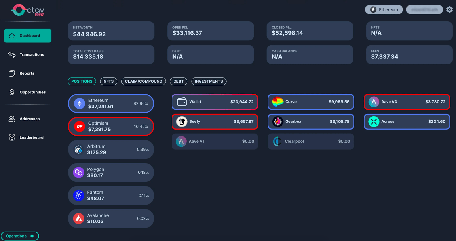Click the Across balance $234.60
Image resolution: width=456 pixels, height=241 pixels.
(437, 122)
